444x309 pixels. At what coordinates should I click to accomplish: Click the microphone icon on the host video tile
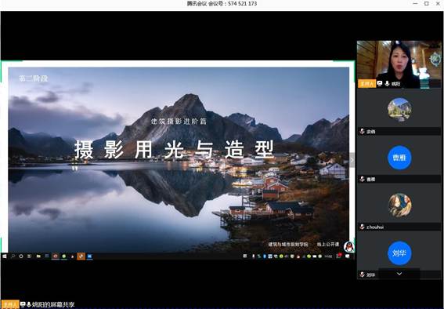[x=387, y=84]
